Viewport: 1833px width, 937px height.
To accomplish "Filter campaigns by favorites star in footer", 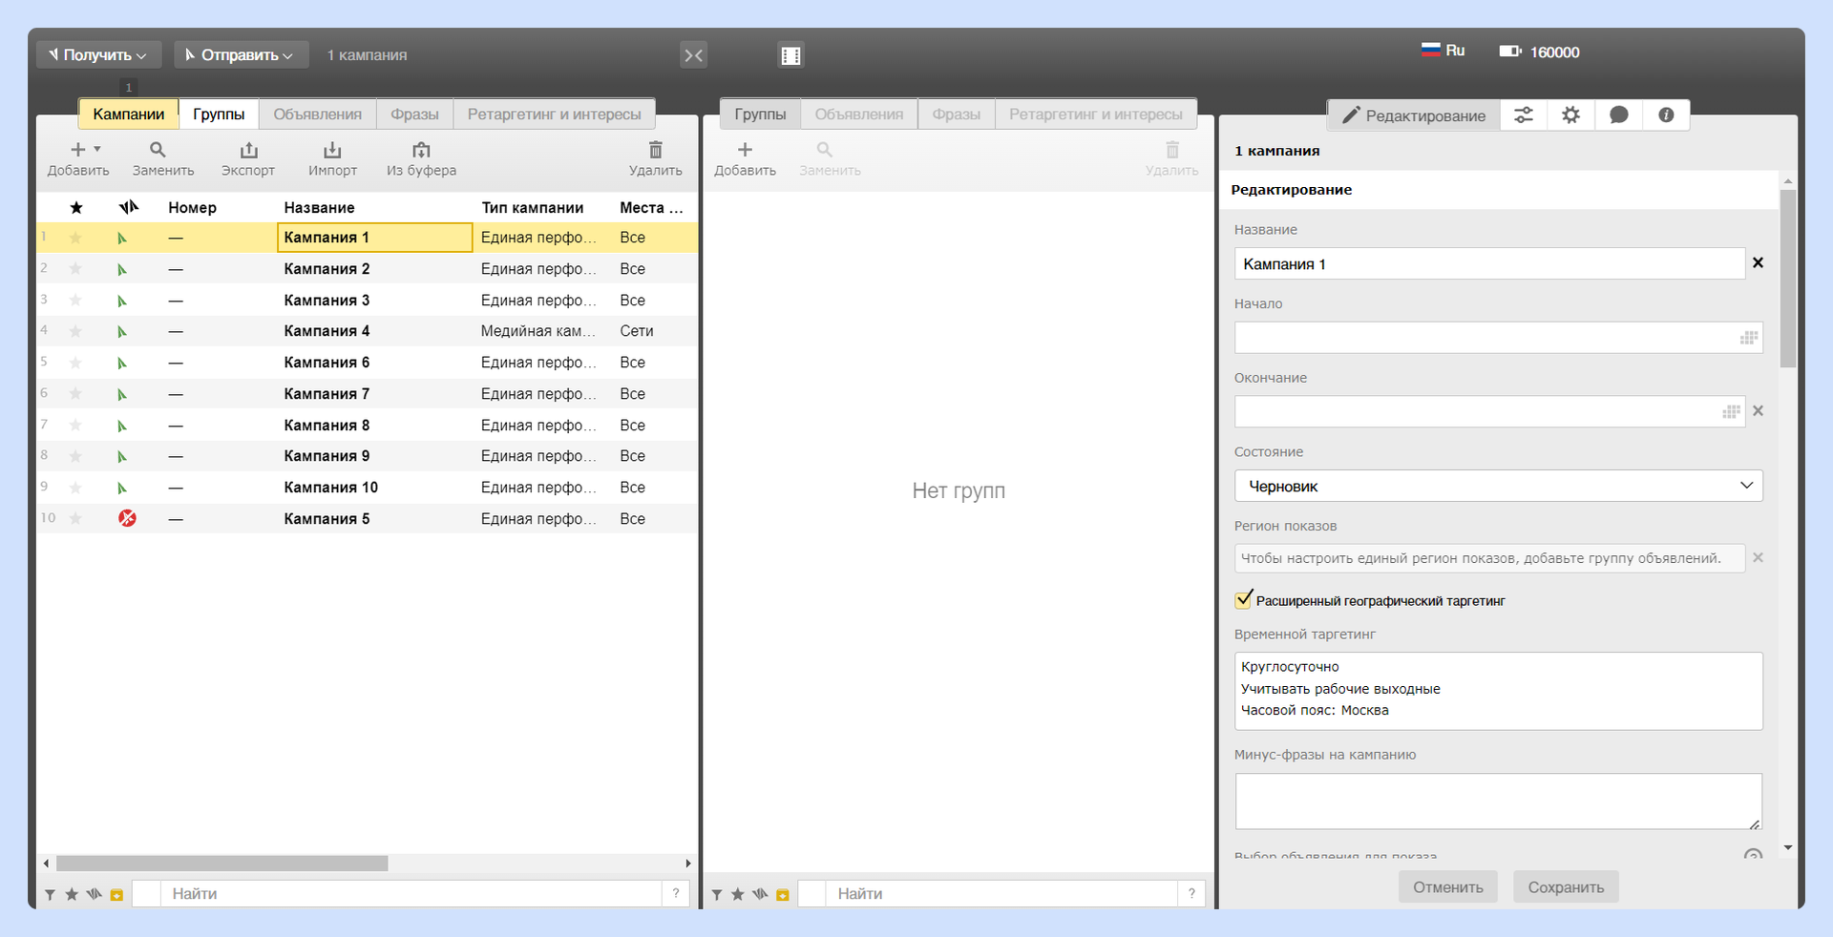I will coord(72,894).
